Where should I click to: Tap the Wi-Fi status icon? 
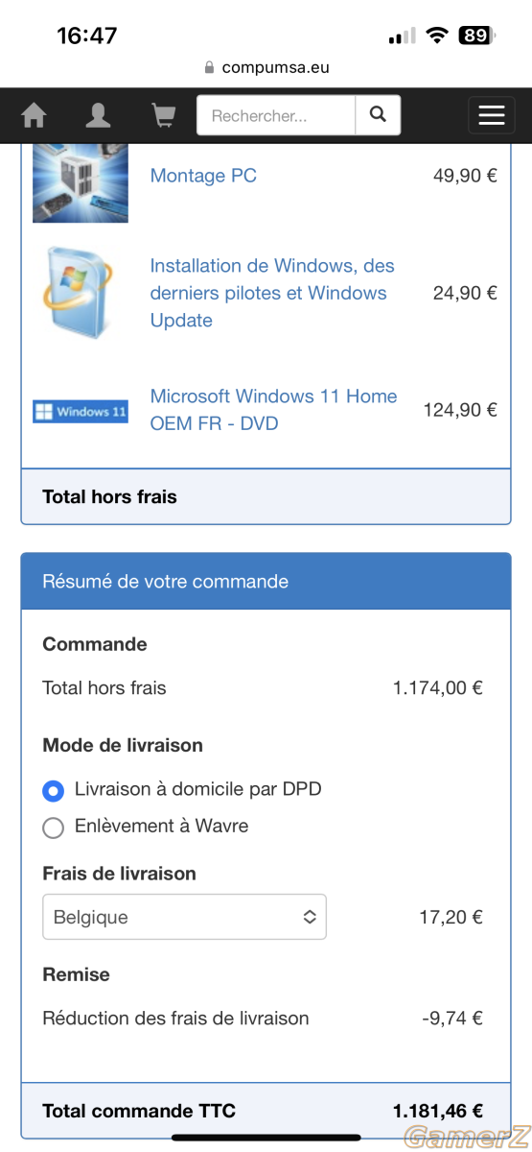437,36
